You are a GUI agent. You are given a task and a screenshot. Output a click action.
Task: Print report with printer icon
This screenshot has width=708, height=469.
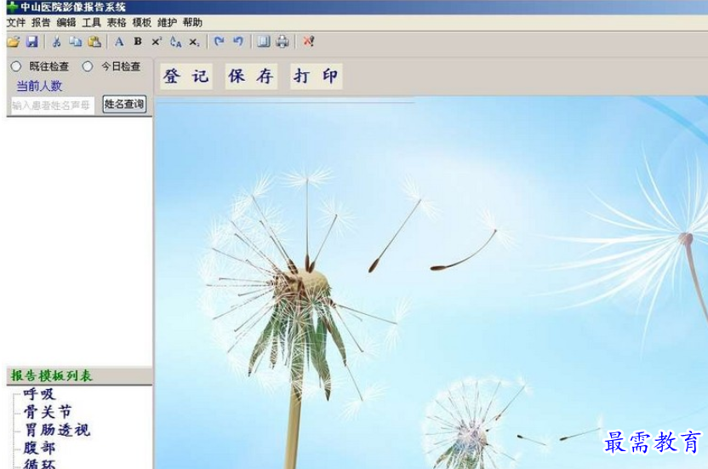283,42
